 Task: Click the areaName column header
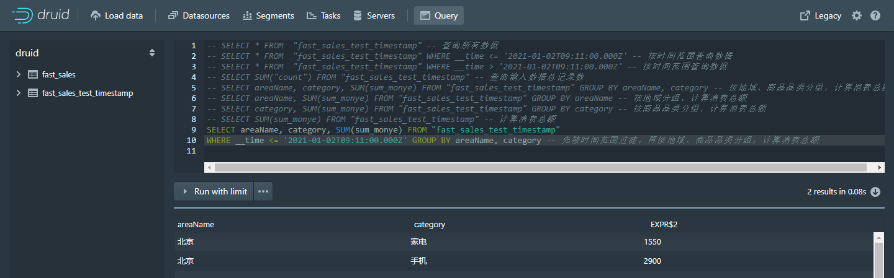pos(196,225)
